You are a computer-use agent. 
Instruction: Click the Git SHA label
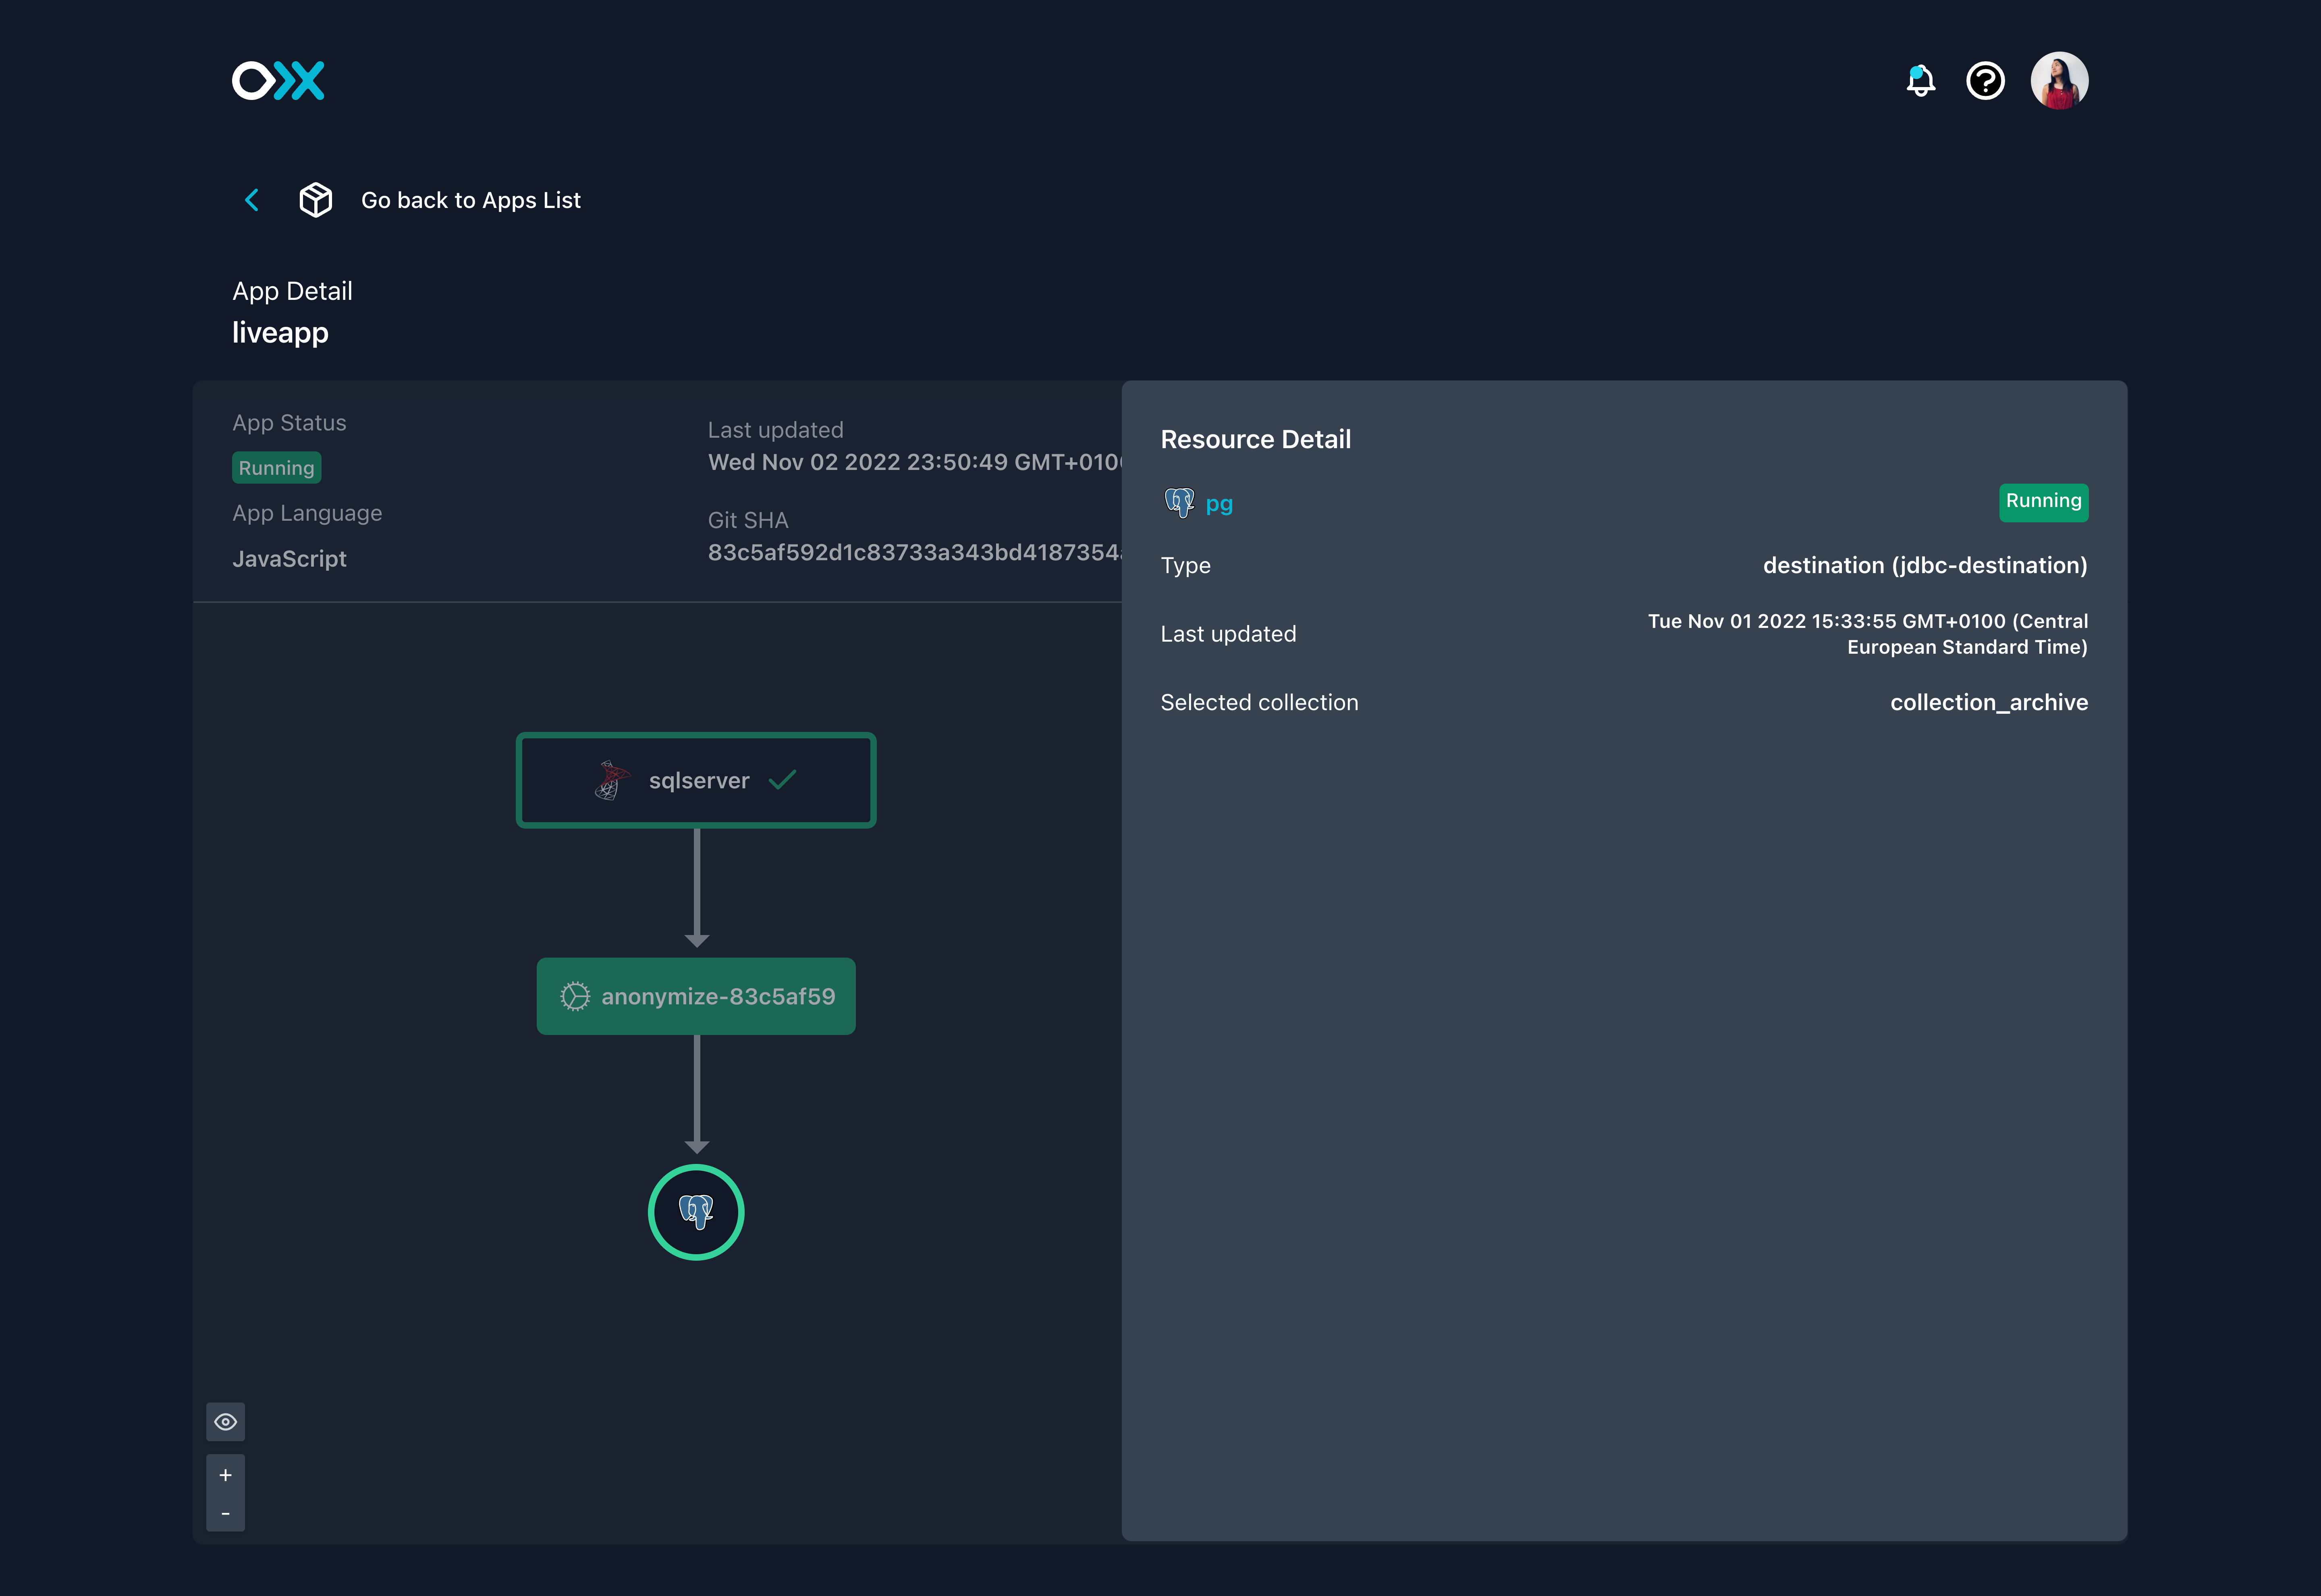click(748, 520)
